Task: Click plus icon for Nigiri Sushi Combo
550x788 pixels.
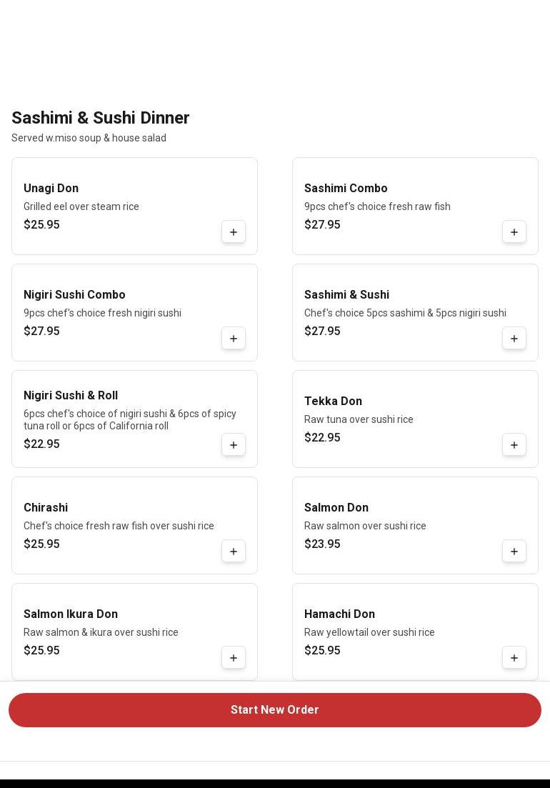Action: [x=234, y=339]
